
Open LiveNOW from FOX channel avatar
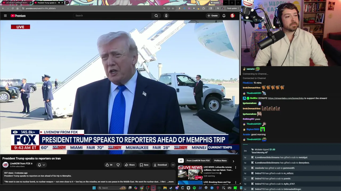pos(5,165)
